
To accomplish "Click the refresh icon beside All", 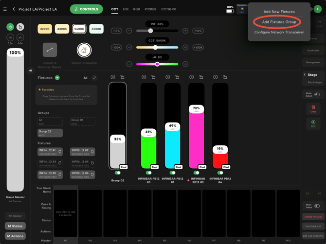I will 94,78.
